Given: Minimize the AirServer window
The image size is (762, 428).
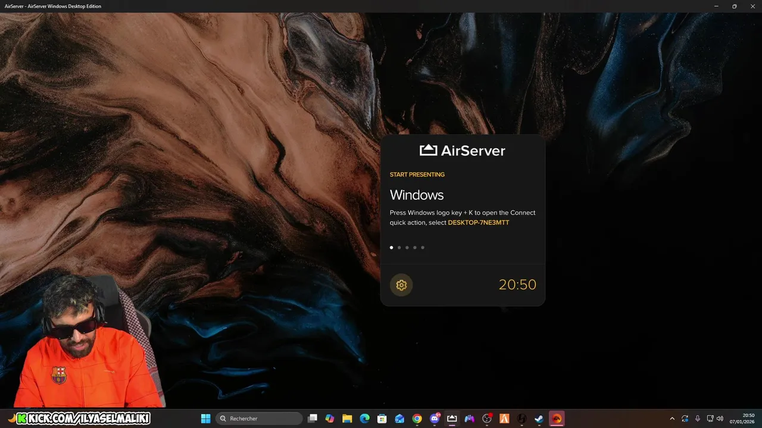Looking at the screenshot, I should click(x=716, y=6).
